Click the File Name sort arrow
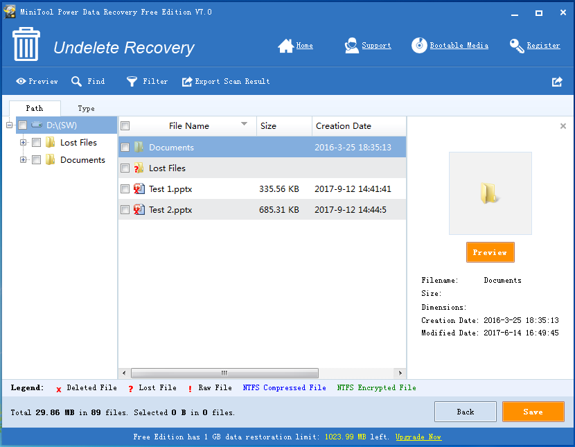 244,123
